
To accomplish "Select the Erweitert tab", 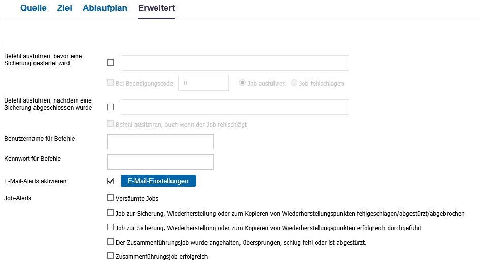I will 156,8.
